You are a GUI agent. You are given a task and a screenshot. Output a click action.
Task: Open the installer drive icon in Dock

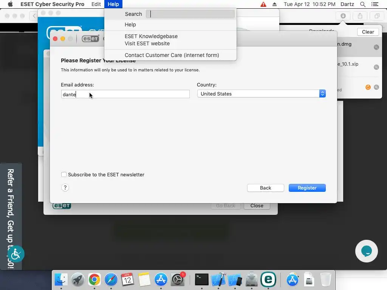[251, 279]
